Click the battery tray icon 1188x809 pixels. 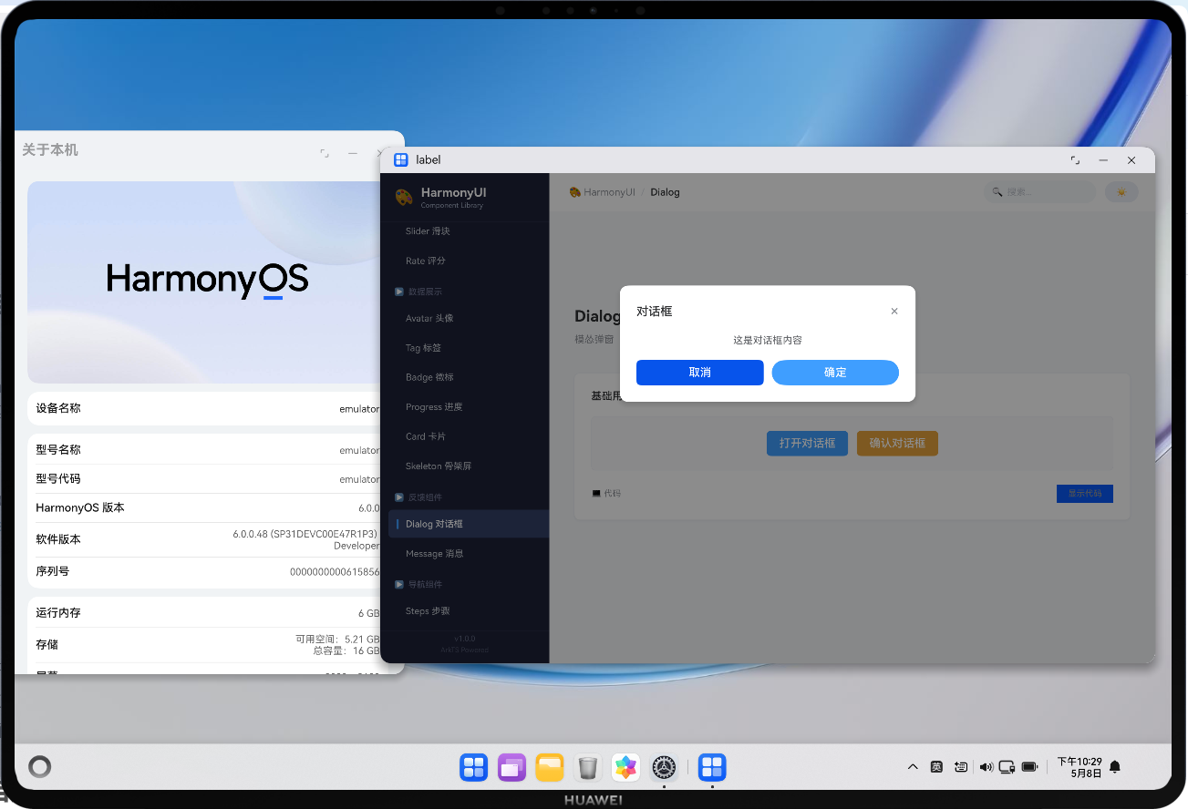[1030, 767]
